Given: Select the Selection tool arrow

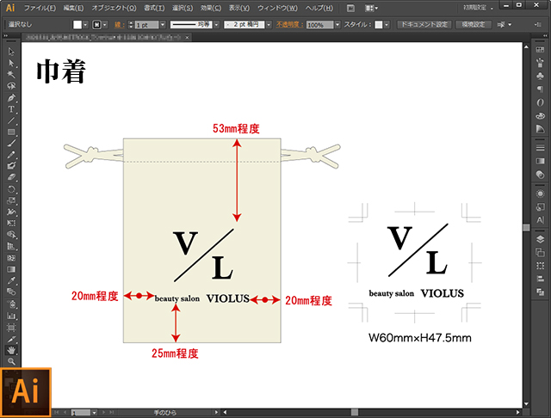Looking at the screenshot, I should tap(11, 52).
